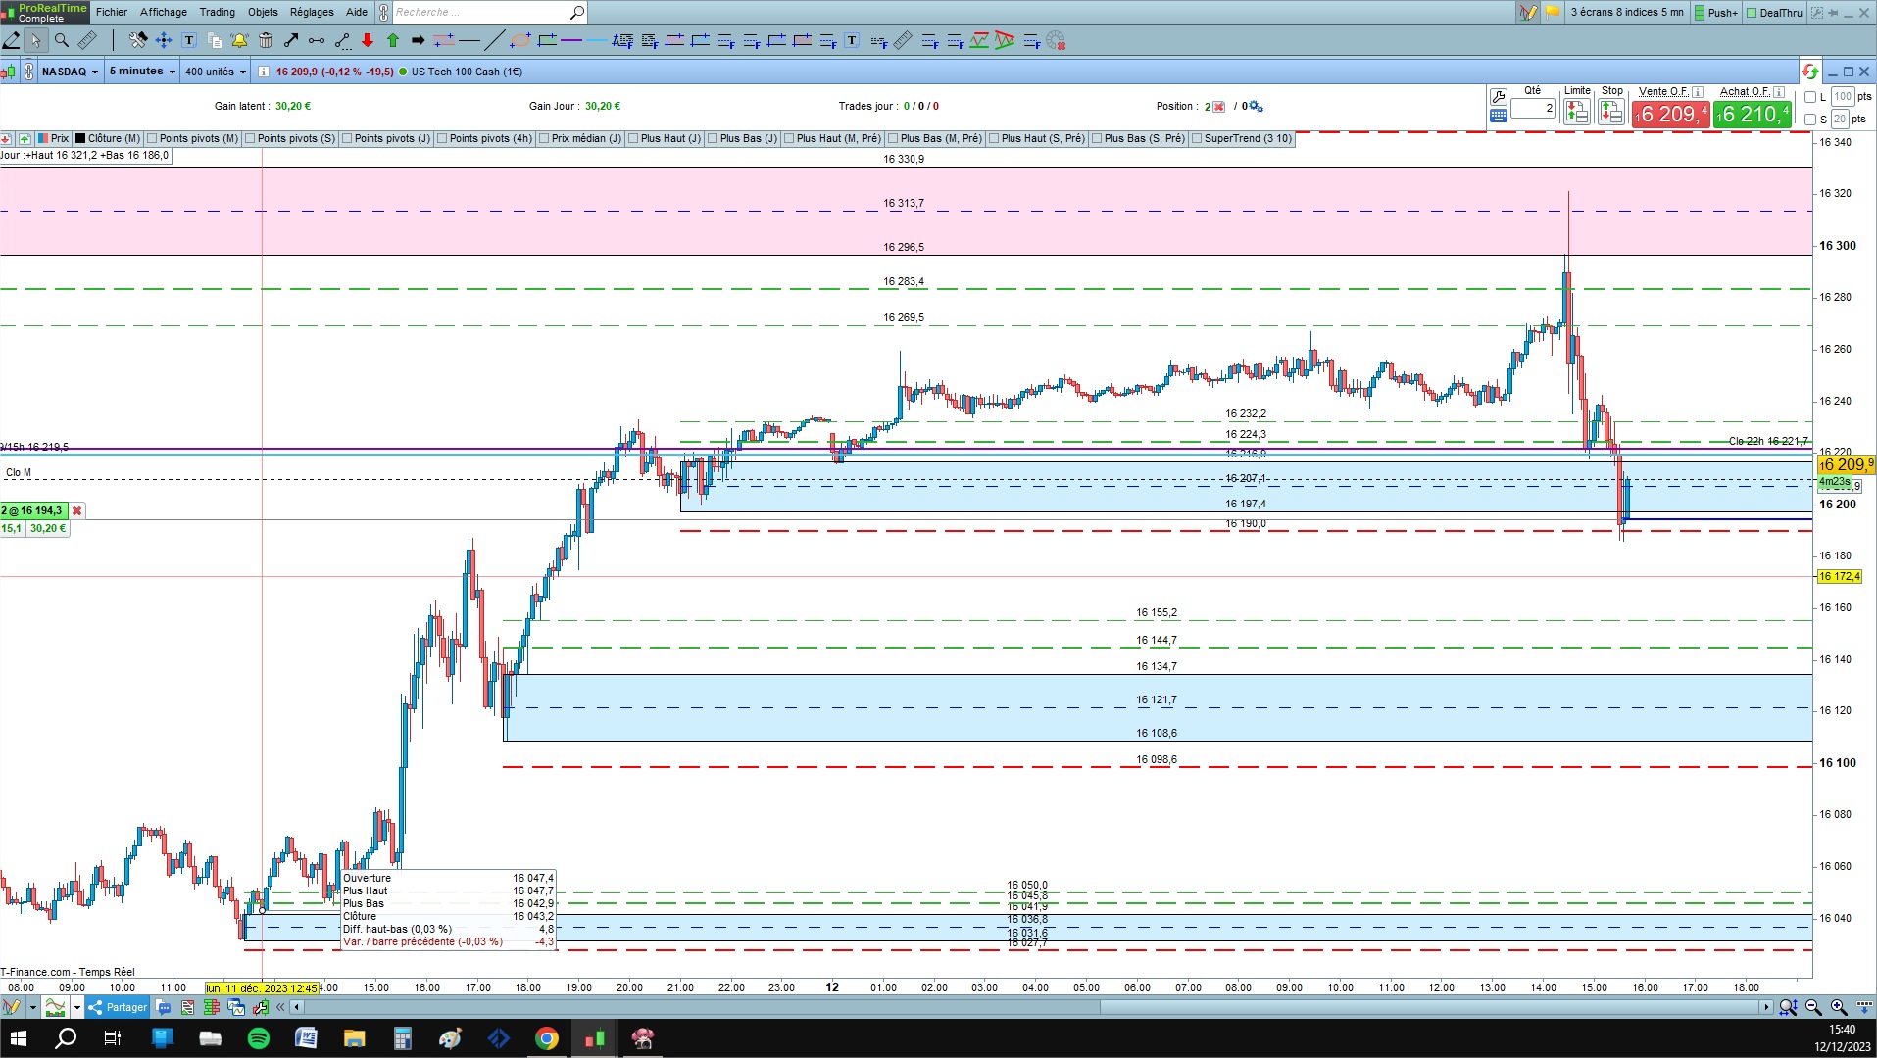1877x1058 pixels.
Task: Open the order book green-red bars icon
Action: click(x=211, y=1007)
